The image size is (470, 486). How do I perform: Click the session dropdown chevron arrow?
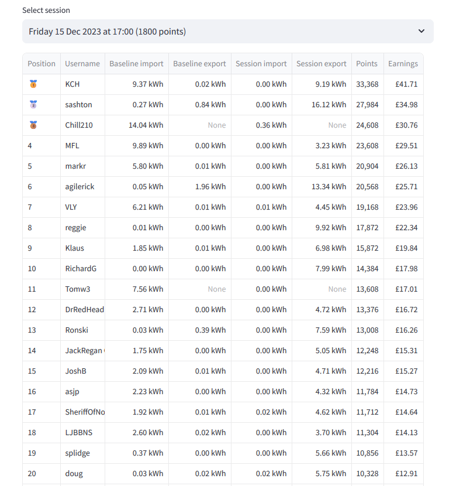421,31
